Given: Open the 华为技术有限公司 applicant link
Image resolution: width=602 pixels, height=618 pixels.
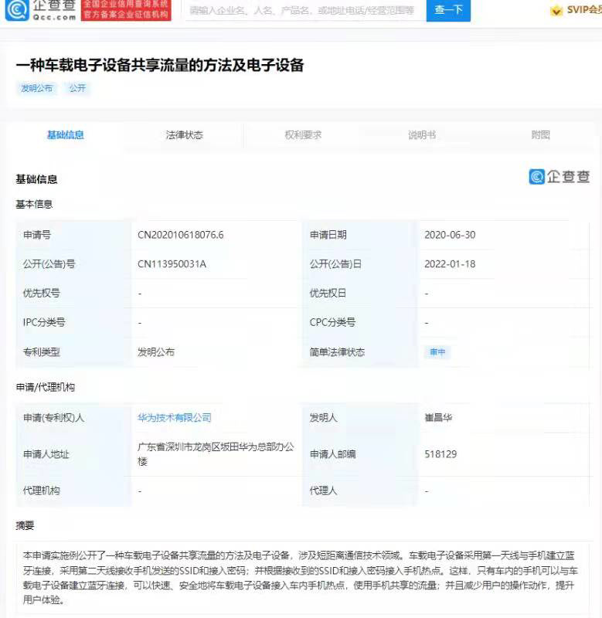Looking at the screenshot, I should pyautogui.click(x=175, y=418).
